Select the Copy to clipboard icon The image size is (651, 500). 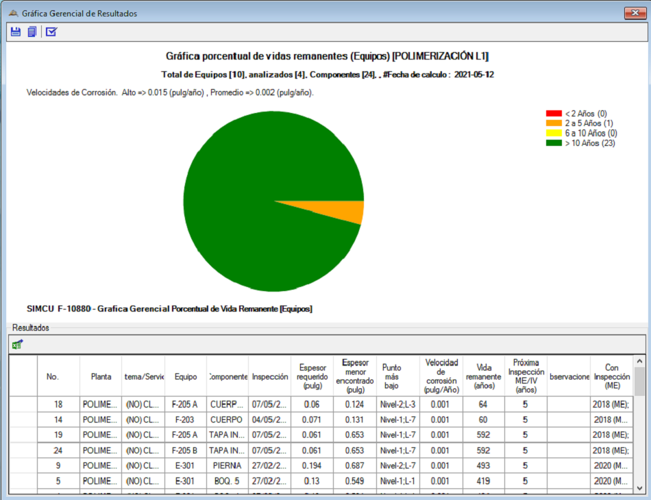[32, 31]
